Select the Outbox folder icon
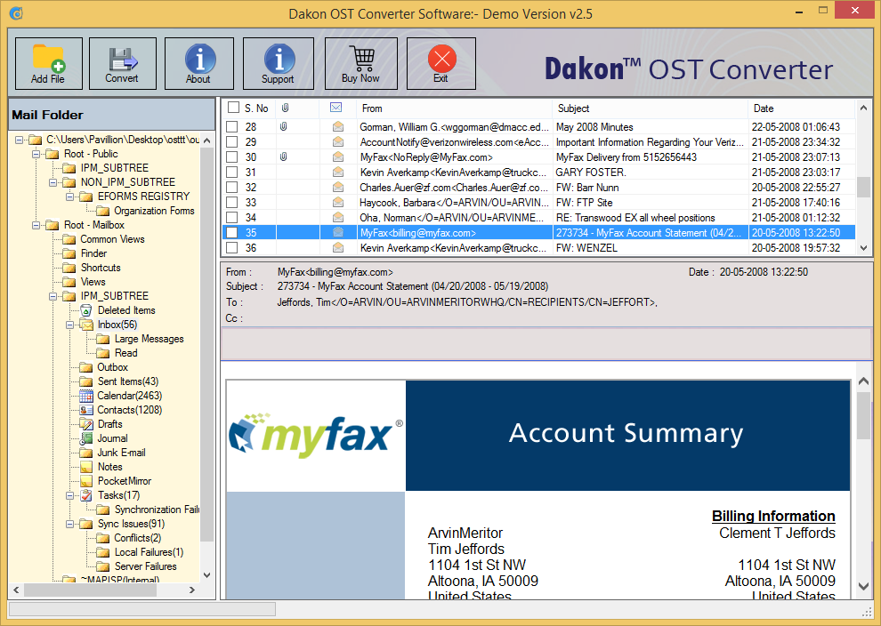 coord(86,367)
